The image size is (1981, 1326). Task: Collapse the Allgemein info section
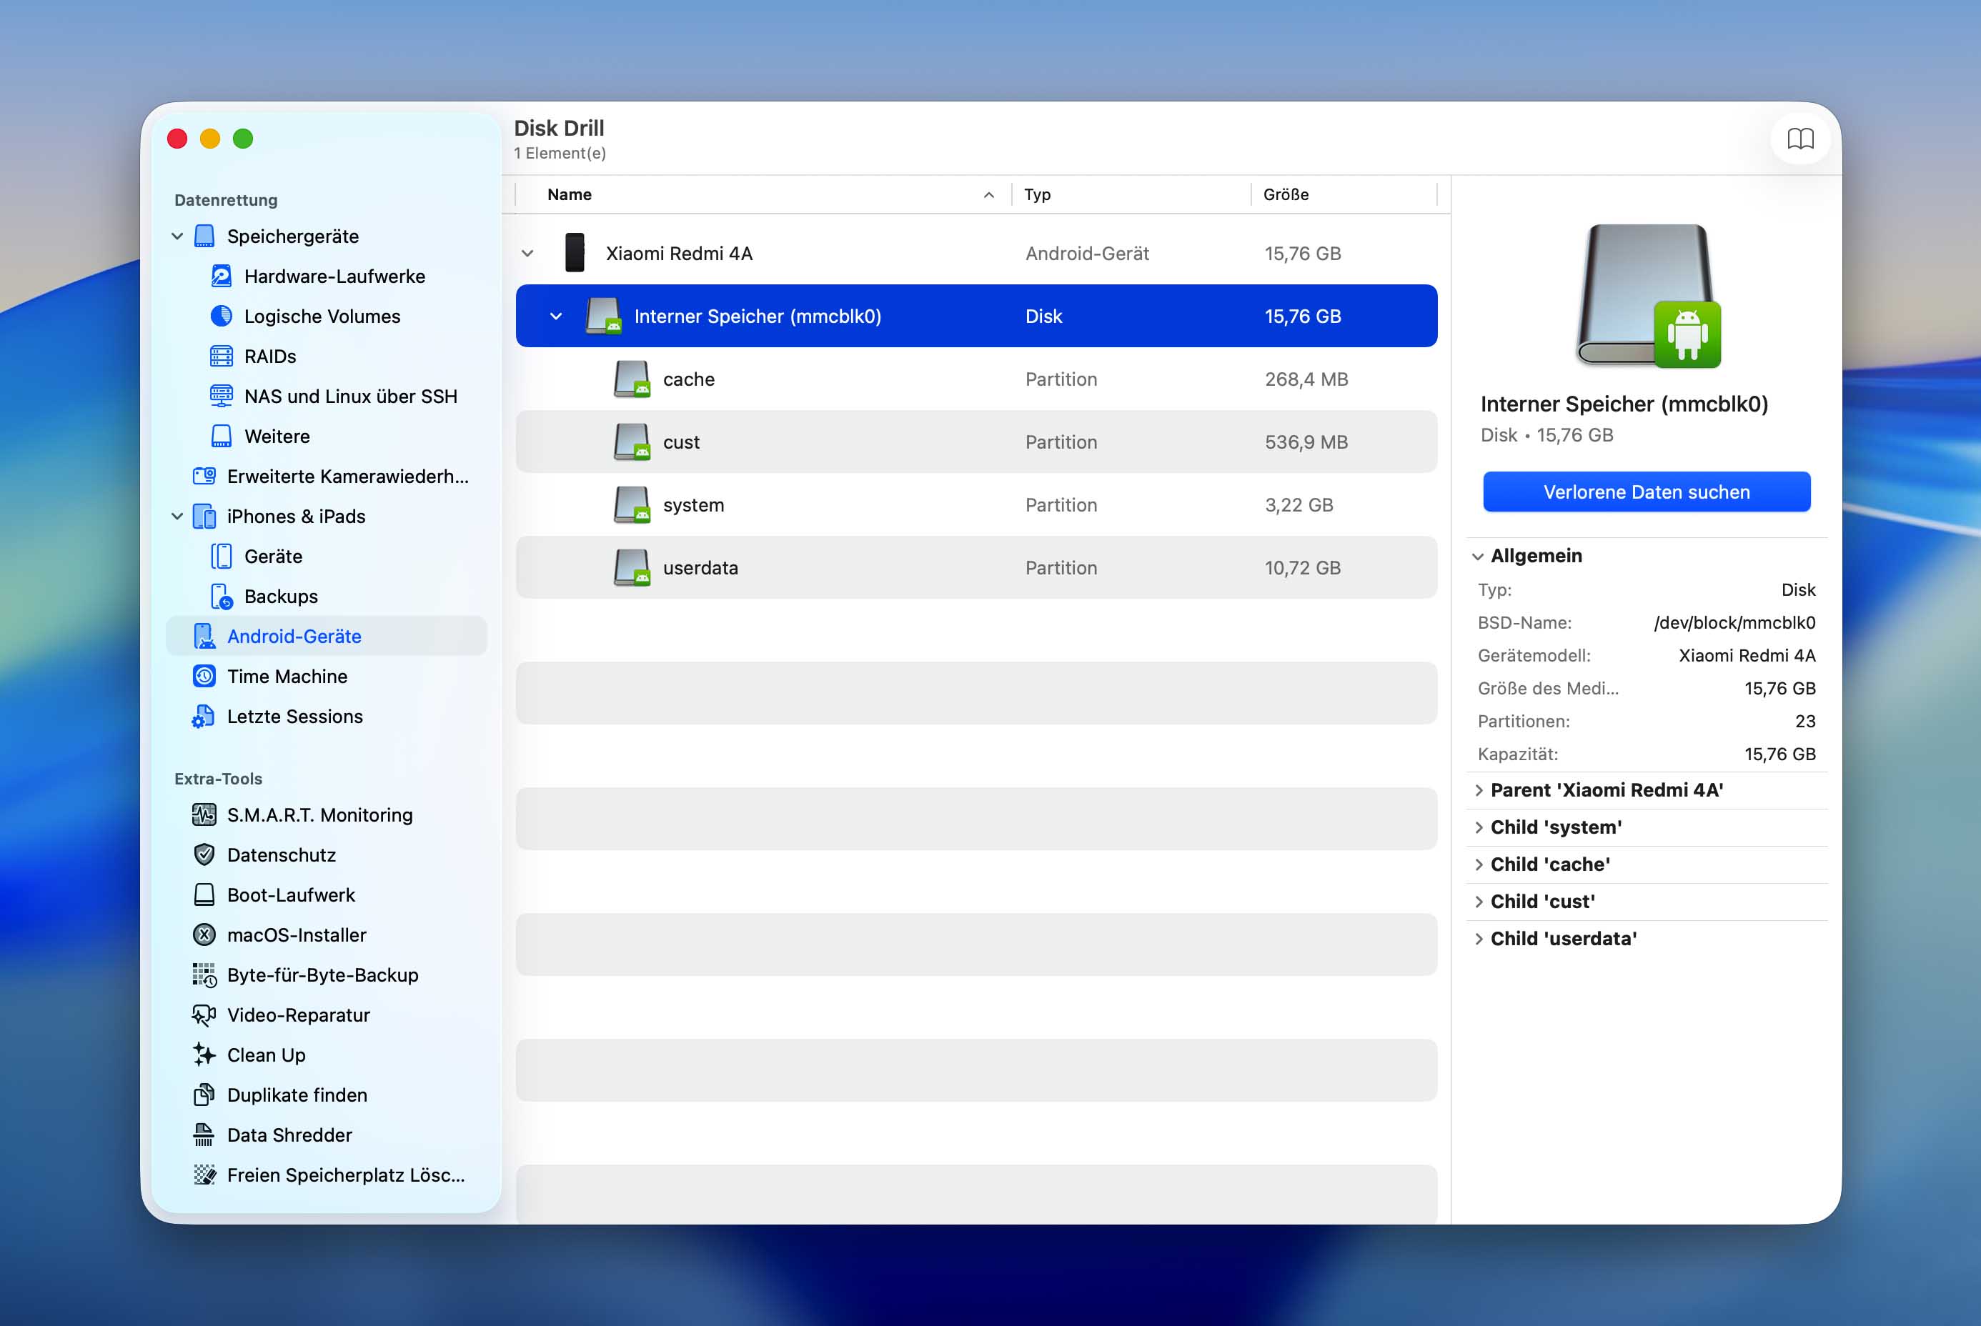(1477, 557)
